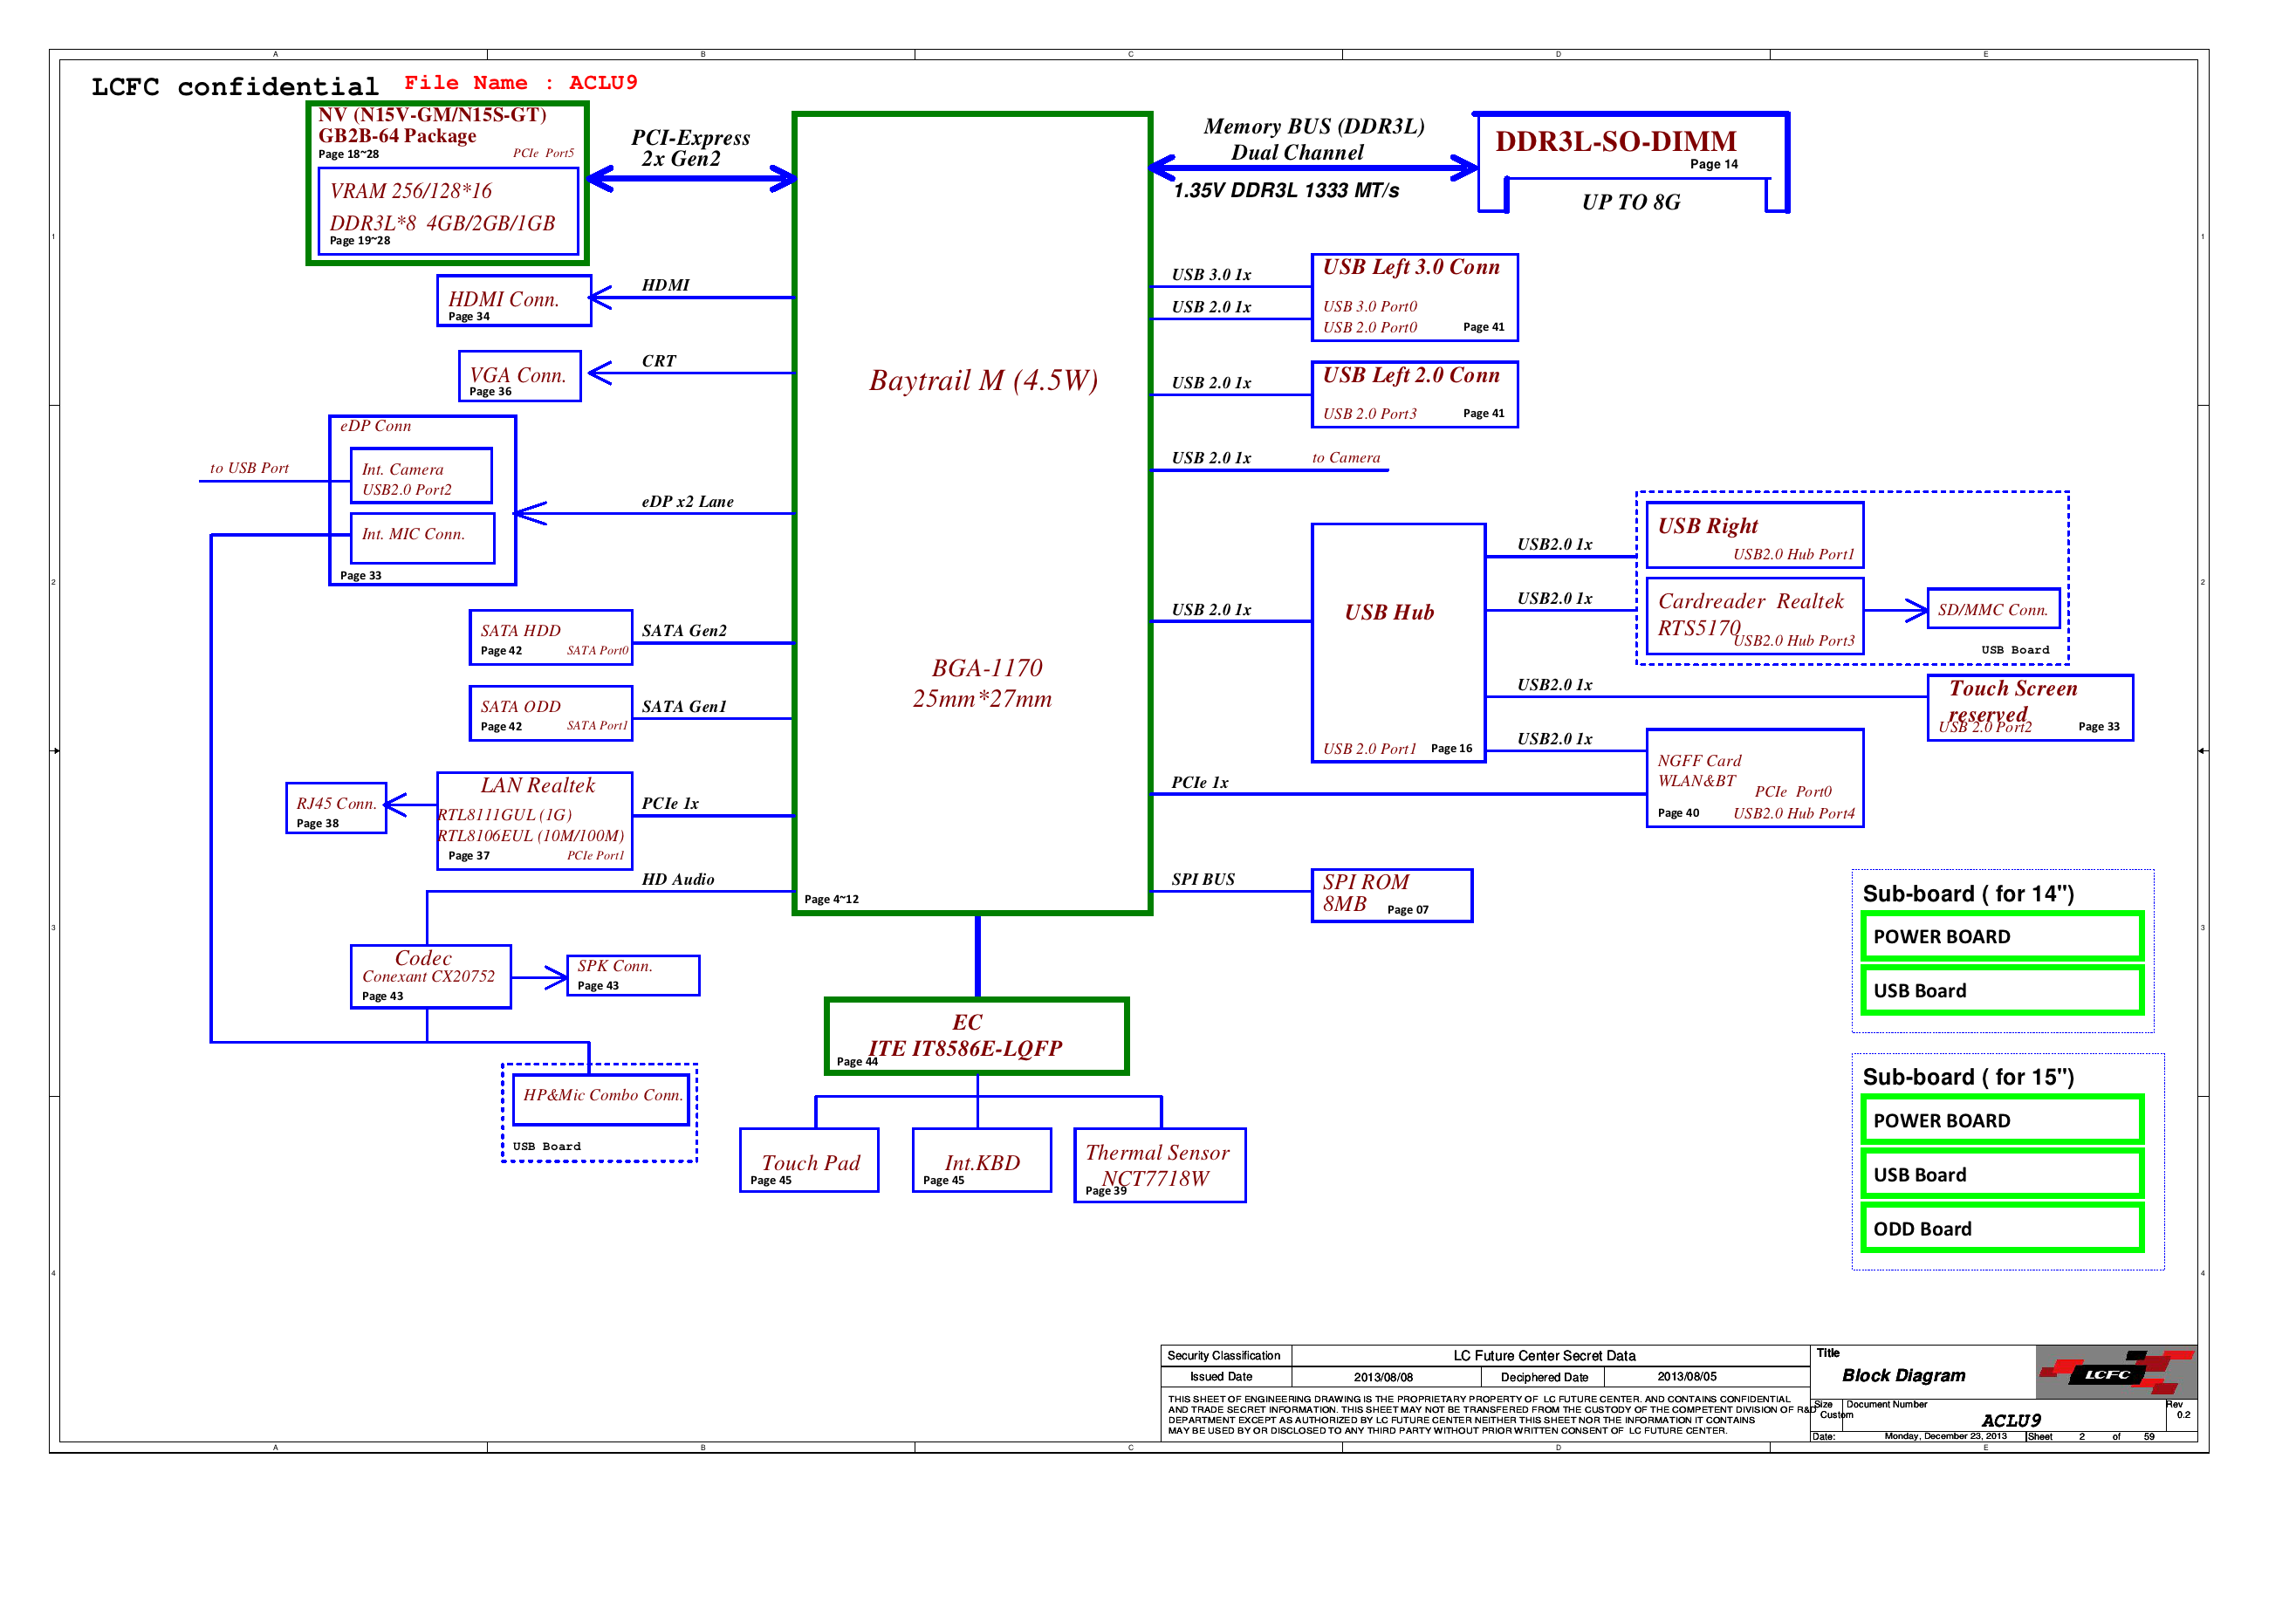Click the ODD Board green box

(x=2001, y=1228)
